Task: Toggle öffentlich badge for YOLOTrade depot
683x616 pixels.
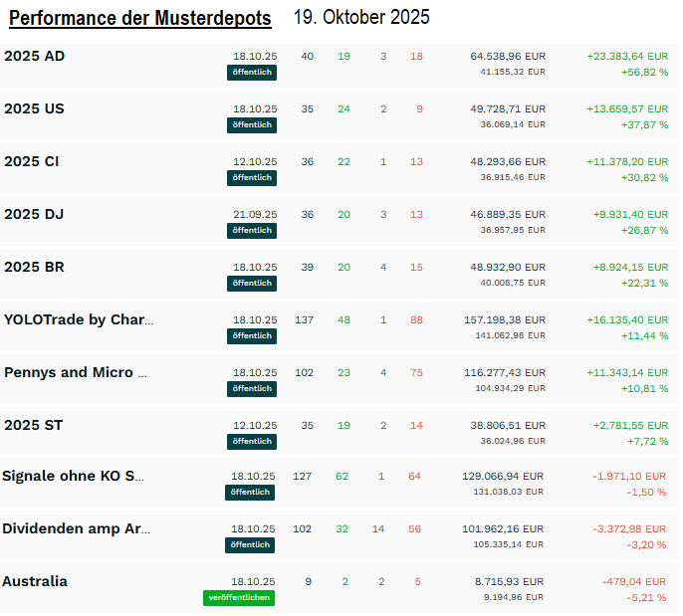Action: pyautogui.click(x=252, y=336)
